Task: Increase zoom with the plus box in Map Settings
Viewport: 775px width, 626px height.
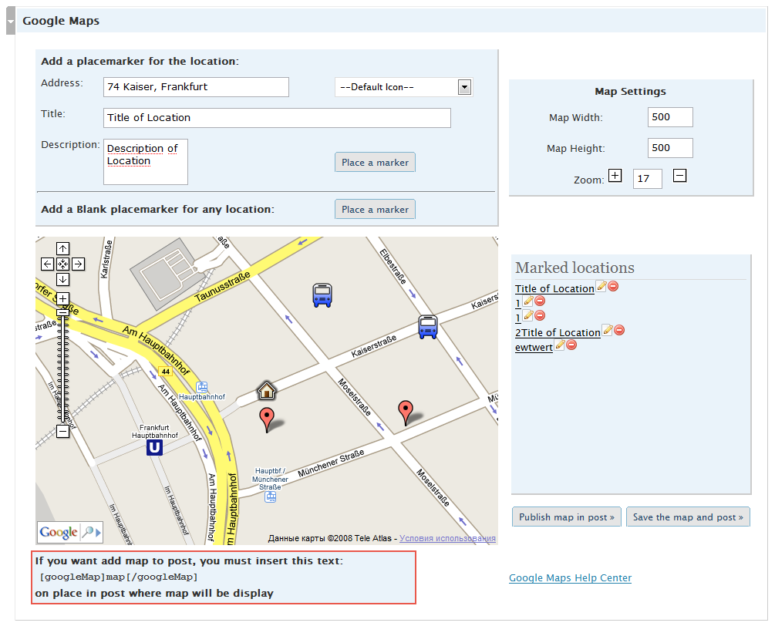Action: click(615, 176)
